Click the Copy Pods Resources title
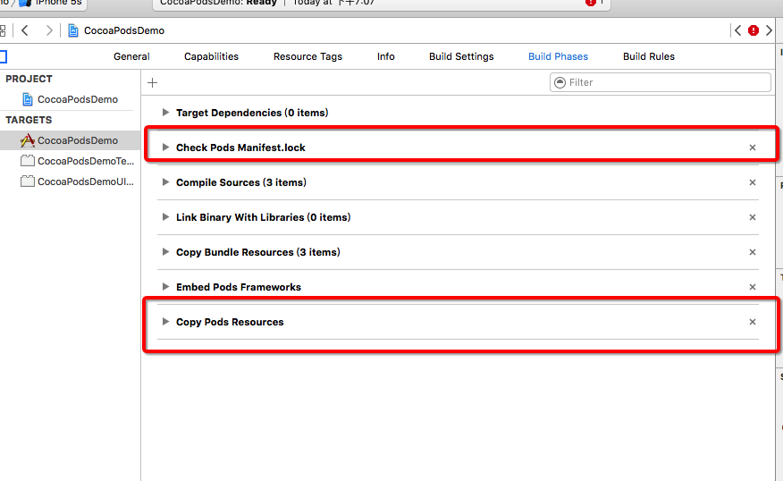The width and height of the screenshot is (783, 481). (230, 322)
